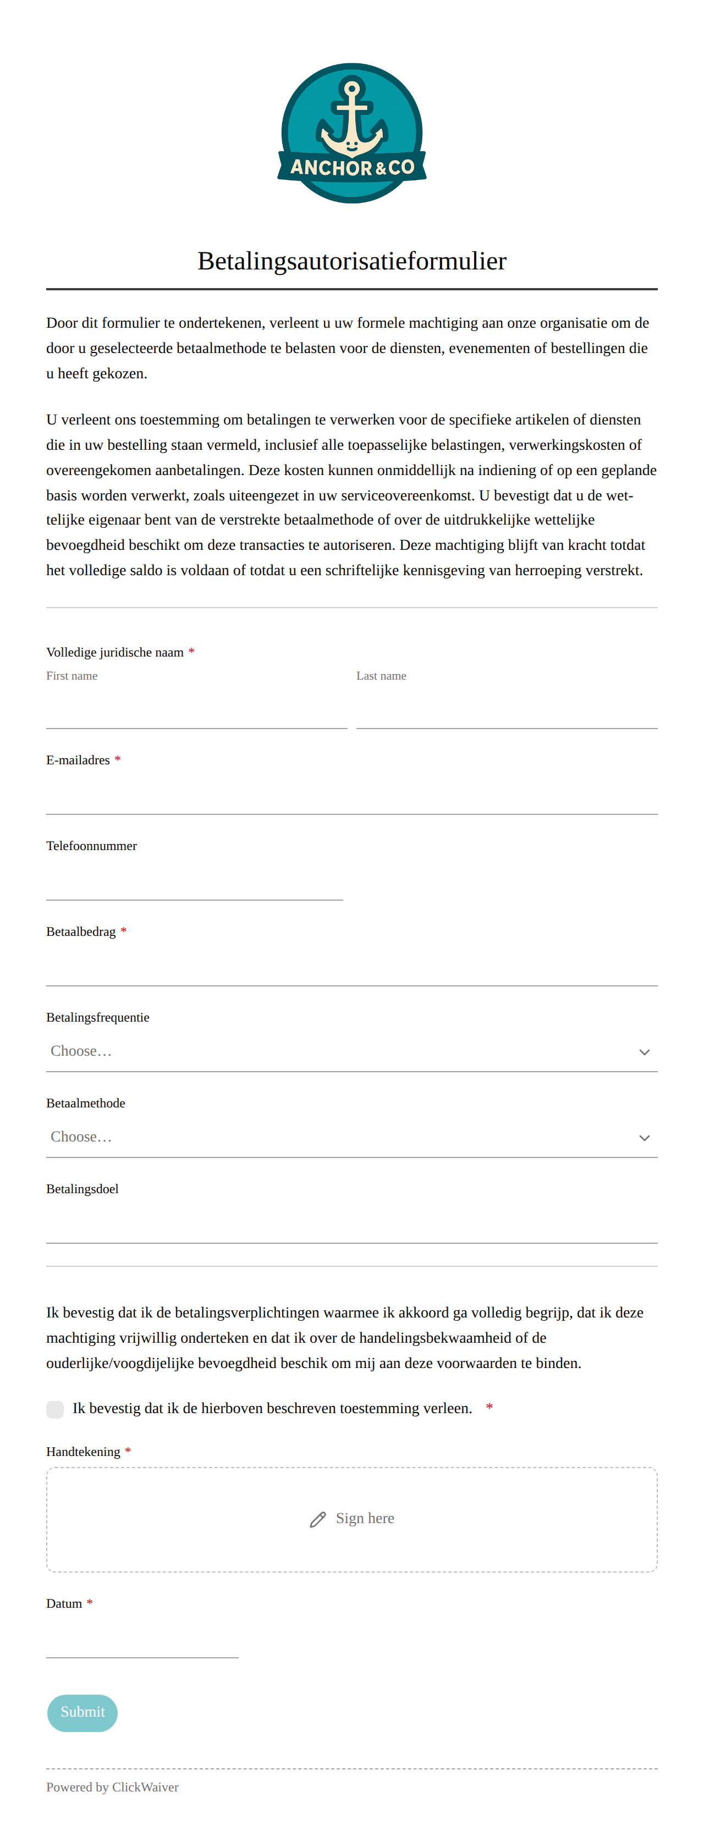Open the Betaalmethode Choose dropdown

click(352, 1137)
